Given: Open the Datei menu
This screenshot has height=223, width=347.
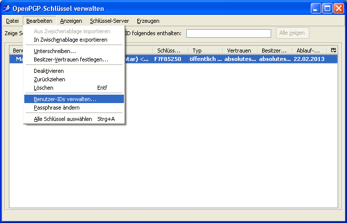Looking at the screenshot, I should coord(12,21).
